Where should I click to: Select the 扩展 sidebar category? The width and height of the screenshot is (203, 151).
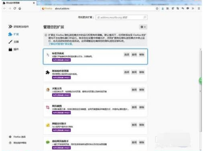(14, 34)
